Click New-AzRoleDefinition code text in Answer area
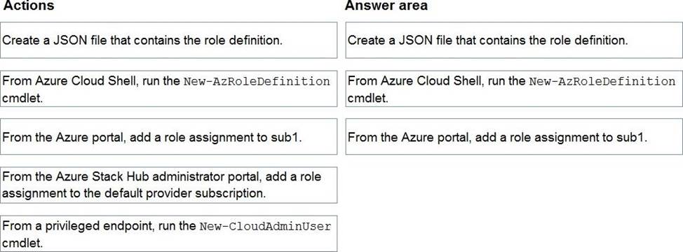Image resolution: width=683 pixels, height=252 pixels. click(x=602, y=82)
